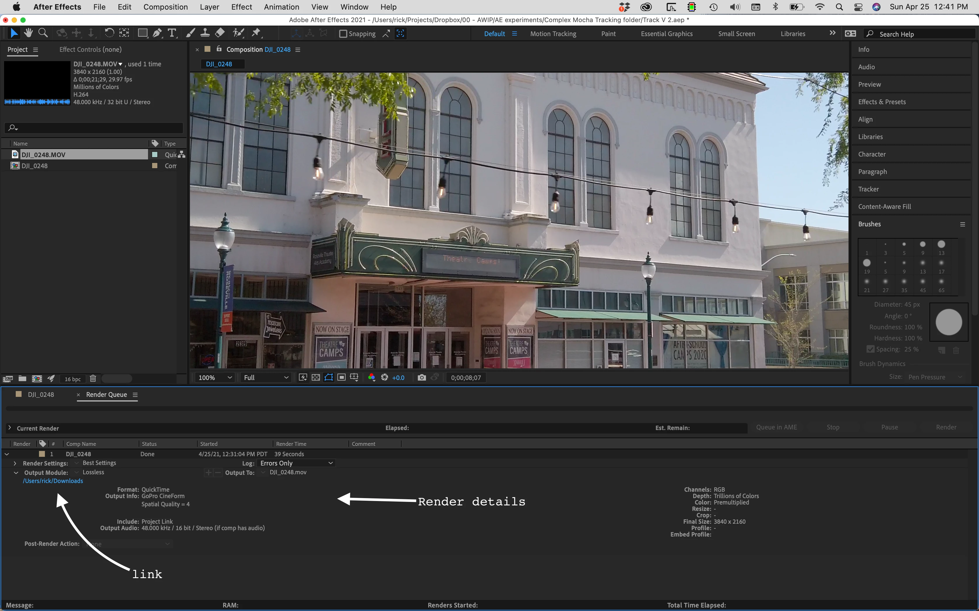Expand the Render Settings disclosure triangle
This screenshot has height=611, width=979.
pyautogui.click(x=15, y=463)
